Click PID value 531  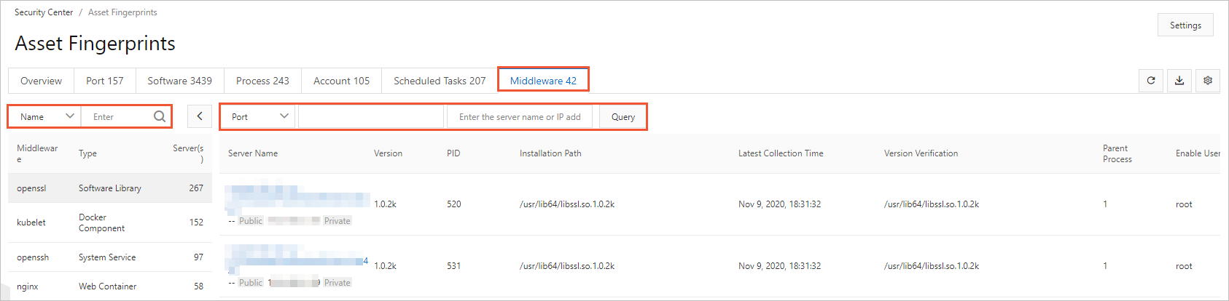click(454, 266)
